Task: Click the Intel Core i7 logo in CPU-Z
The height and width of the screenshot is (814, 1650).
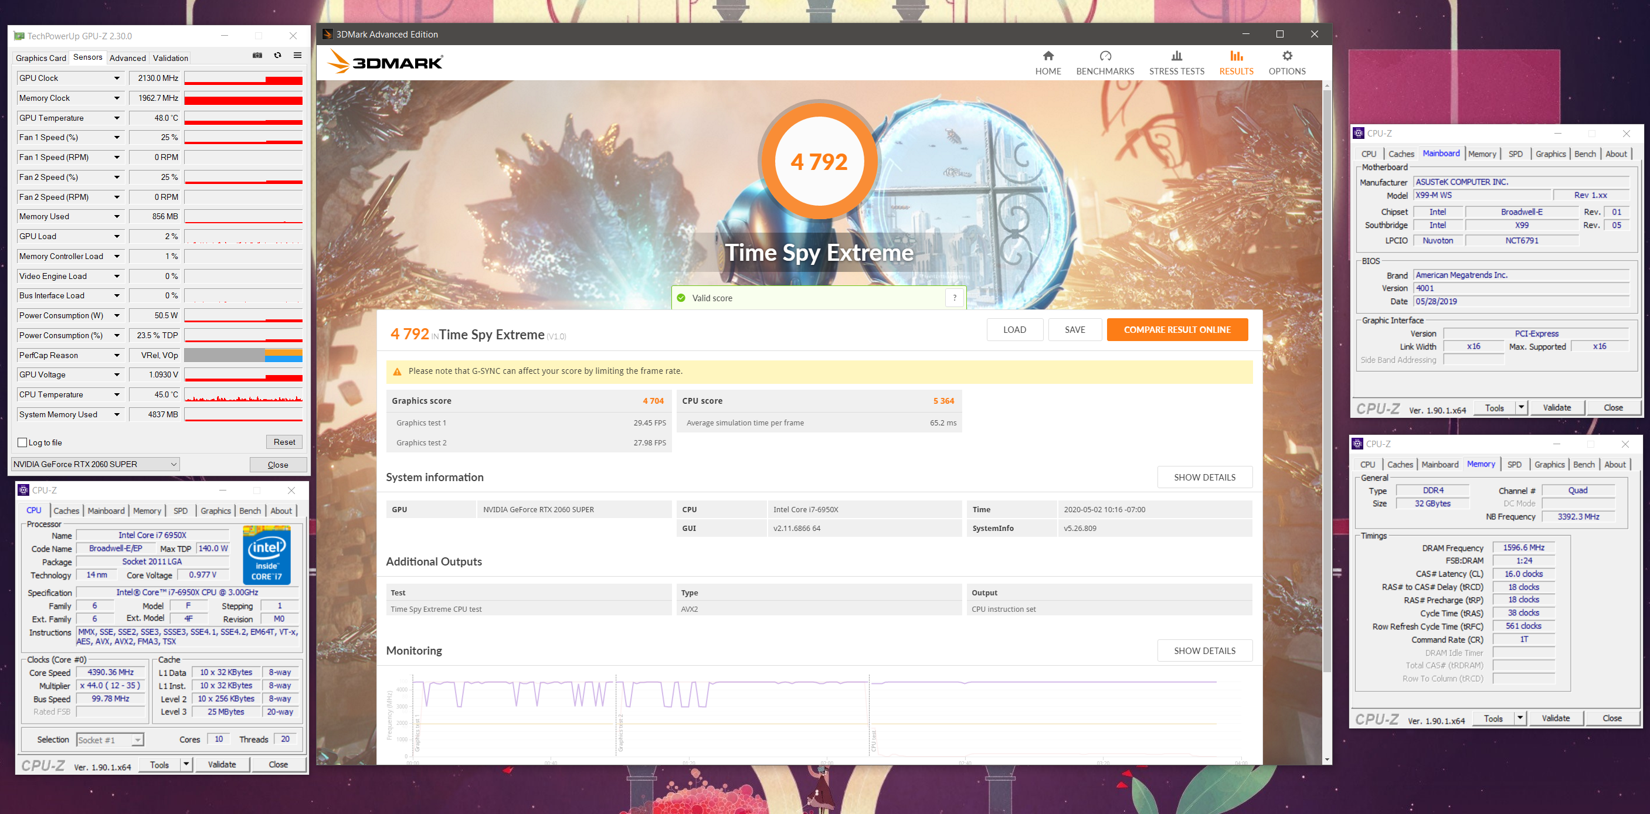Action: pyautogui.click(x=267, y=554)
